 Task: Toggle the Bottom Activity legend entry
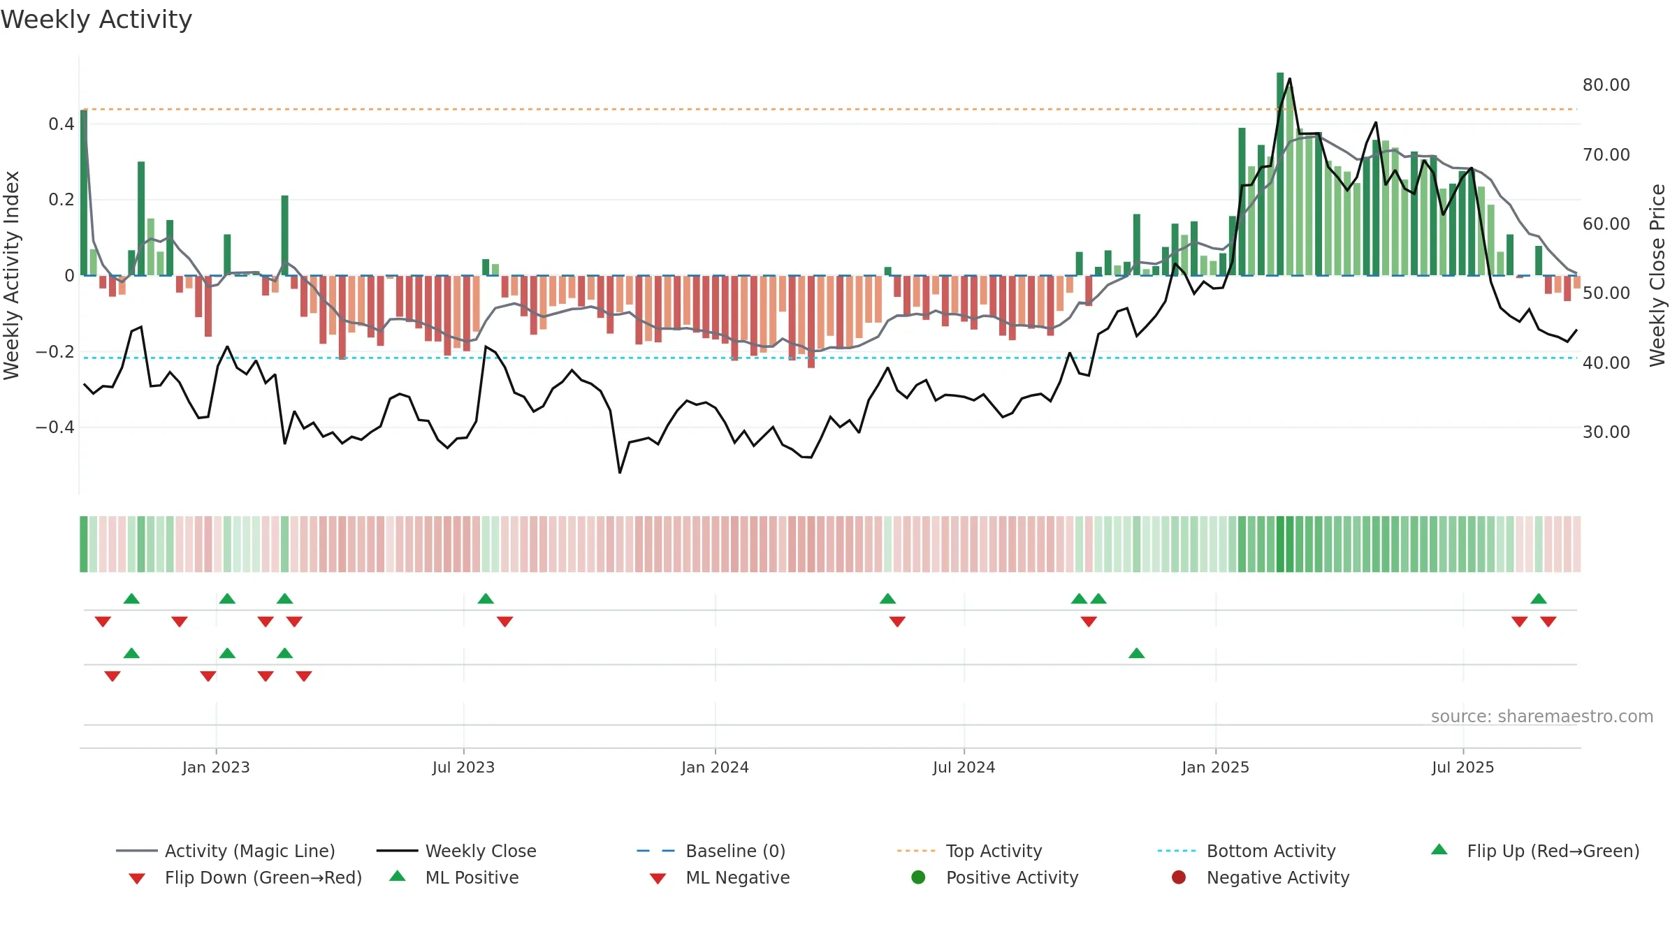[1247, 851]
